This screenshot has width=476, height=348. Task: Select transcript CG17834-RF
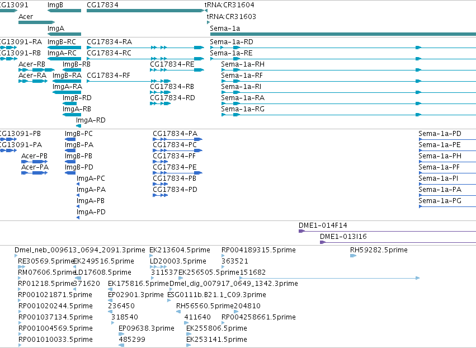129,81
